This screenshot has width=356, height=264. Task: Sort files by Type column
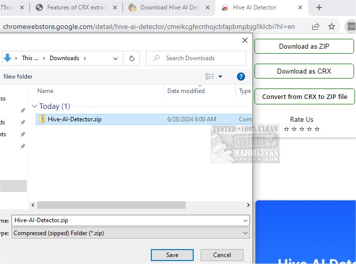coord(245,91)
